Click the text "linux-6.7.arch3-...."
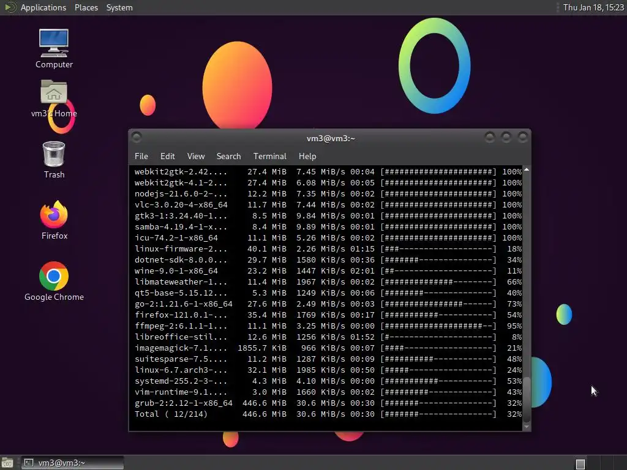Image resolution: width=627 pixels, height=470 pixels. 181,370
